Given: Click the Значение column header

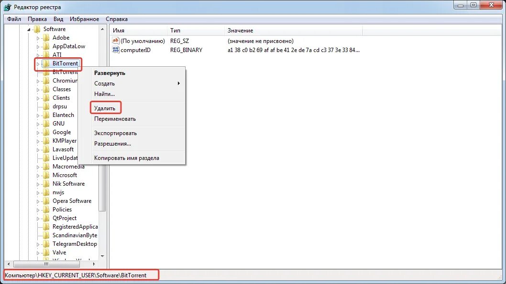Looking at the screenshot, I should click(x=293, y=31).
